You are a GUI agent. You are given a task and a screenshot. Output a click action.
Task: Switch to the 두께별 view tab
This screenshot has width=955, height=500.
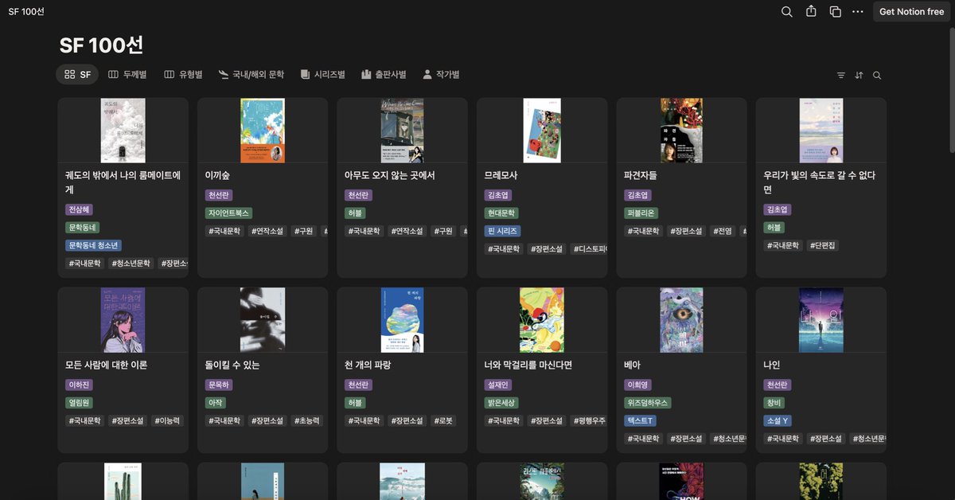coord(127,74)
